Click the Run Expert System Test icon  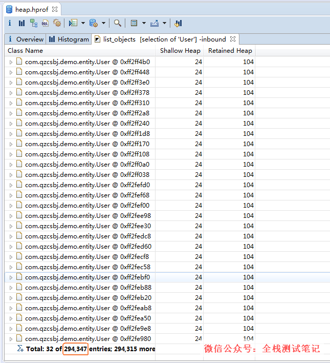pyautogui.click(x=73, y=23)
